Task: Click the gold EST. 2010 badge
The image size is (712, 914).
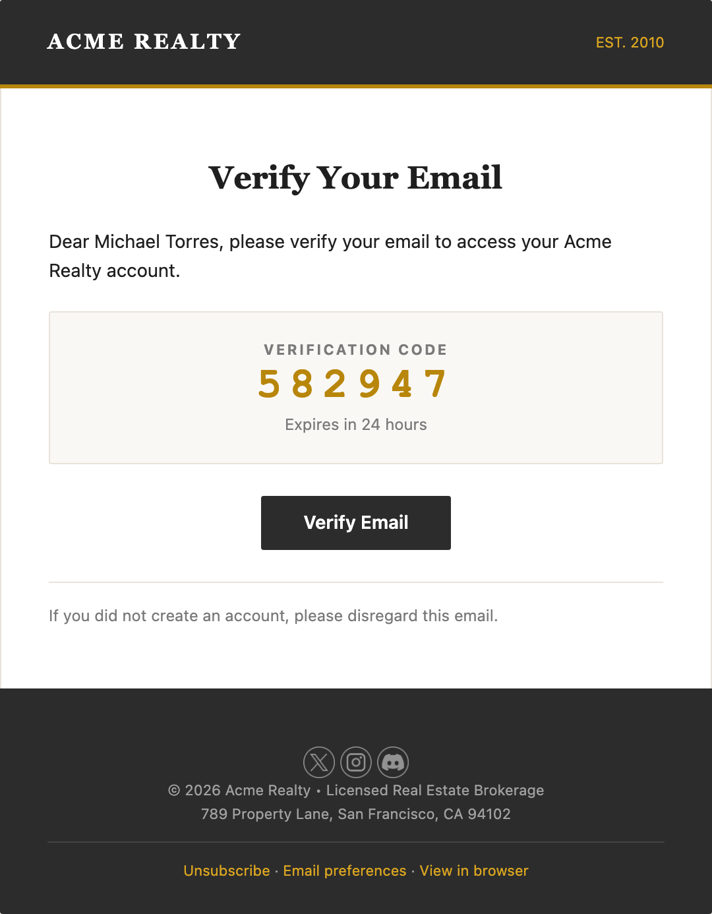Action: click(x=630, y=43)
